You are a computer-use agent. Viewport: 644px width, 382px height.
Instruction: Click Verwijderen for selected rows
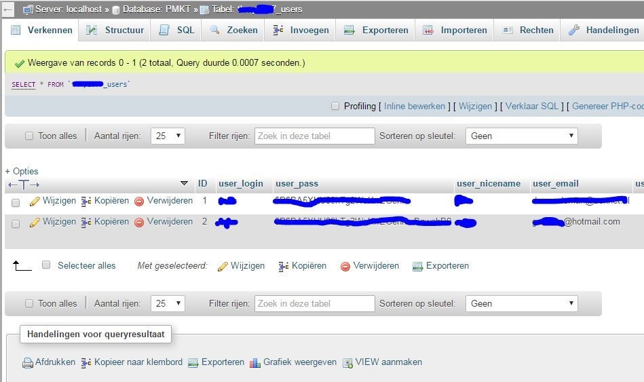[x=370, y=266]
